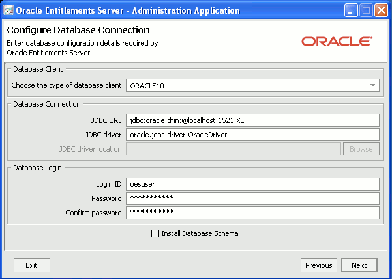Go back with the Previous button
The height and width of the screenshot is (279, 392).
click(x=319, y=265)
